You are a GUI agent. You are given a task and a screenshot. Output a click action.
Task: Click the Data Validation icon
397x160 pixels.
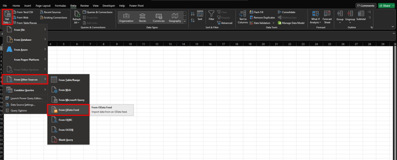pos(252,23)
